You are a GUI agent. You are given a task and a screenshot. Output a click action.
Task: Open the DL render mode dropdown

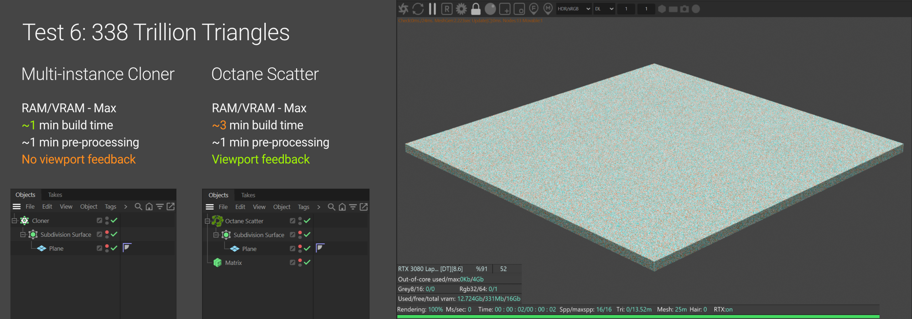point(604,9)
